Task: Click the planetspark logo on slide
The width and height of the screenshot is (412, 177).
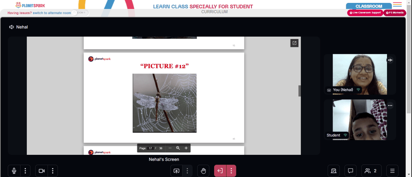Action: tap(99, 59)
